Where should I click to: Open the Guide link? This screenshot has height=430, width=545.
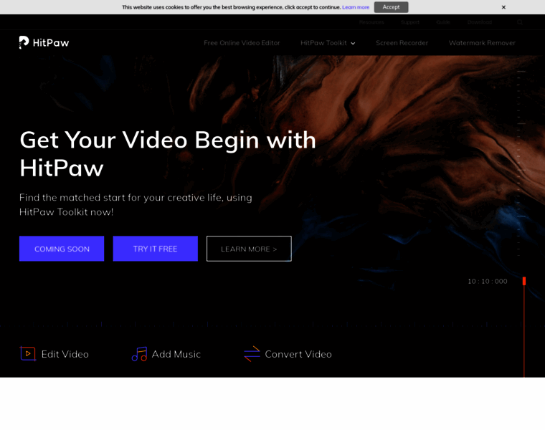[443, 22]
